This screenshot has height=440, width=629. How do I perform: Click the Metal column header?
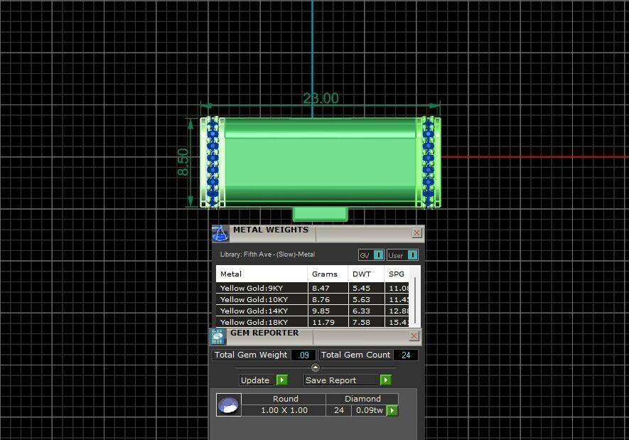click(262, 274)
